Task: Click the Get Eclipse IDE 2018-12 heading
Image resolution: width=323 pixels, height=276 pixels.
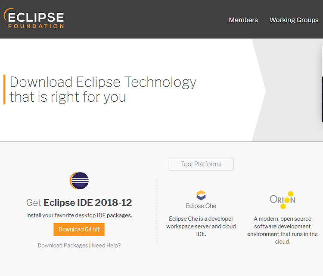Action: [79, 203]
